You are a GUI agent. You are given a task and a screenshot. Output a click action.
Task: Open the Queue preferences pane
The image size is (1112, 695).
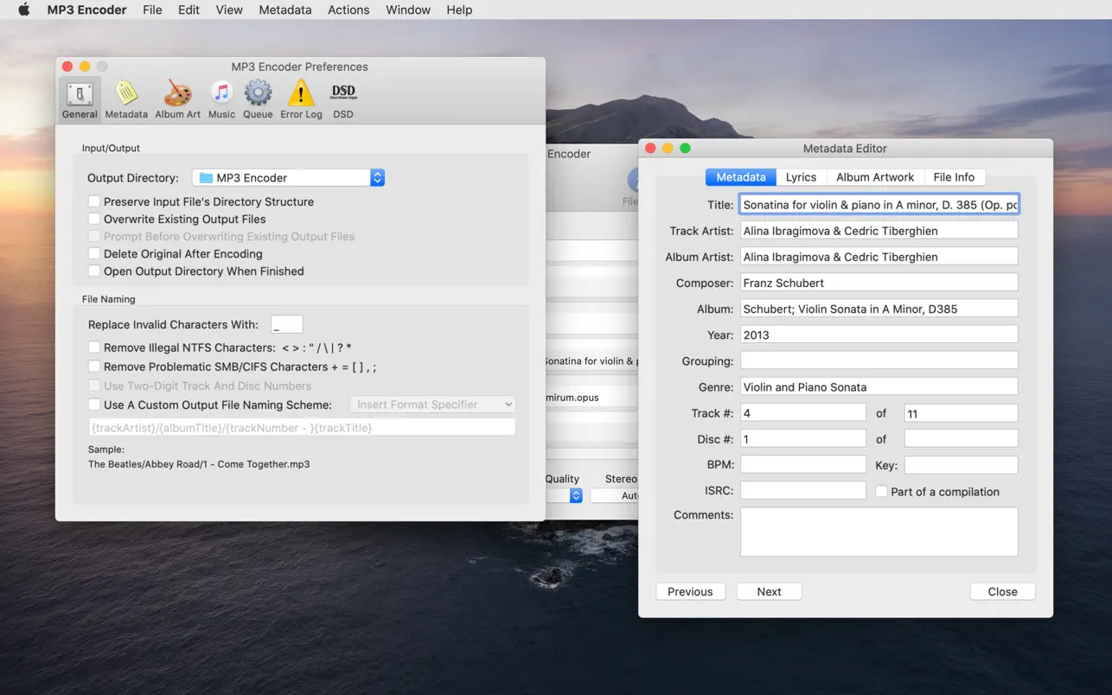click(x=258, y=99)
